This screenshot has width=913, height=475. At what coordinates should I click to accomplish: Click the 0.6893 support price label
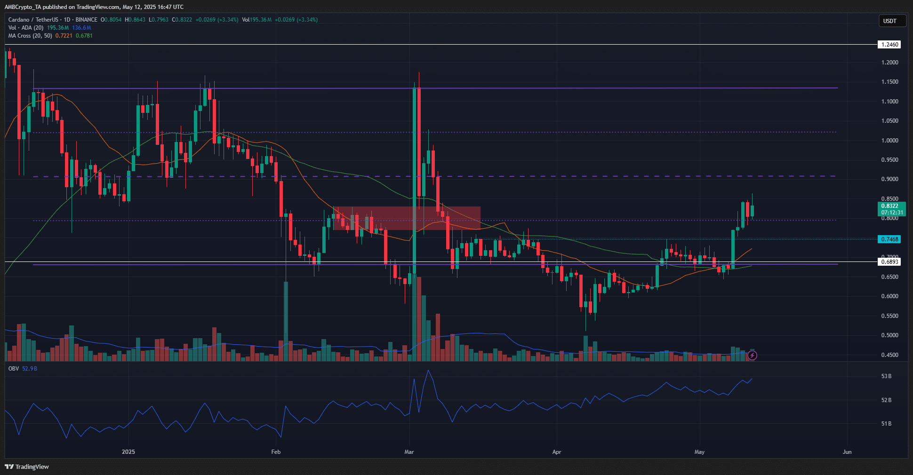890,262
